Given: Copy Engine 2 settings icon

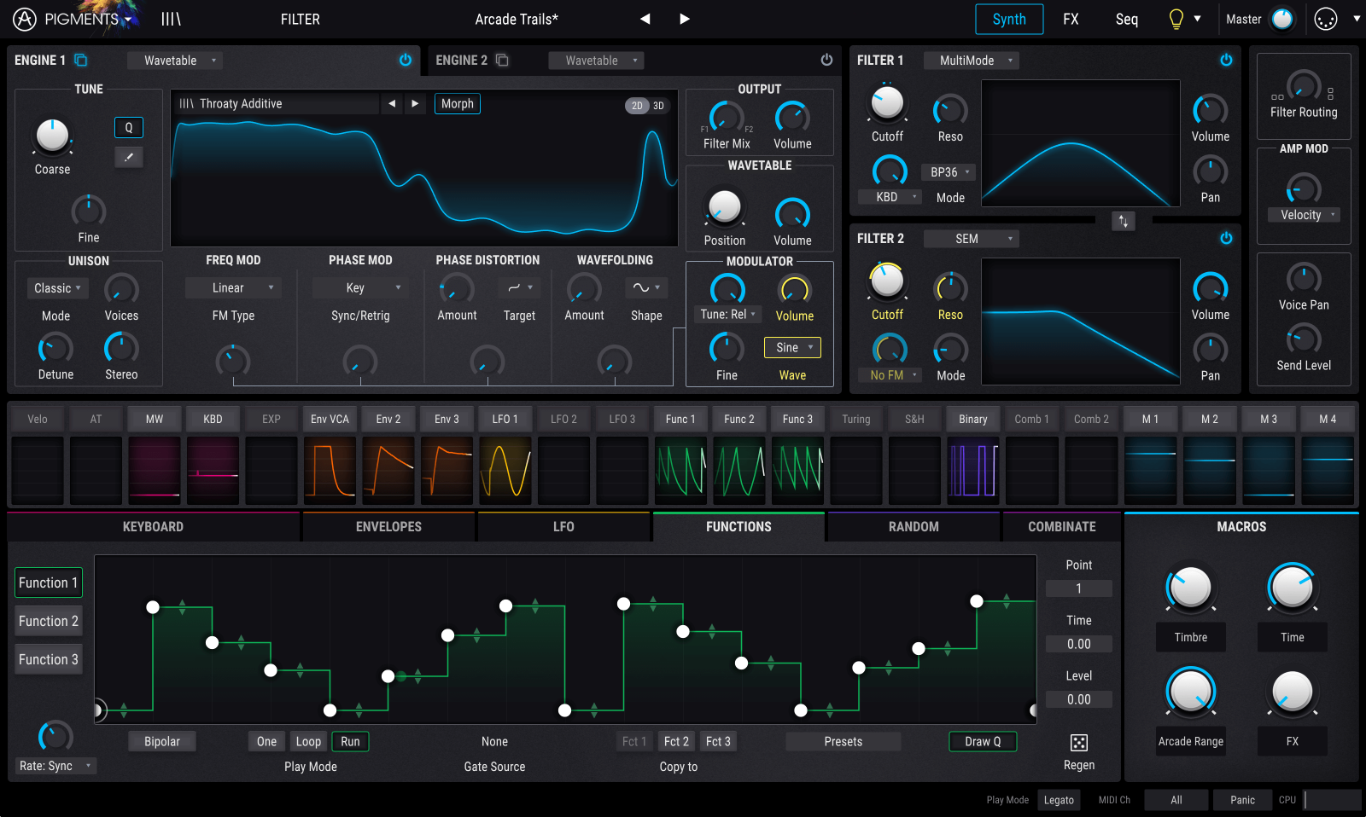Looking at the screenshot, I should pyautogui.click(x=502, y=60).
